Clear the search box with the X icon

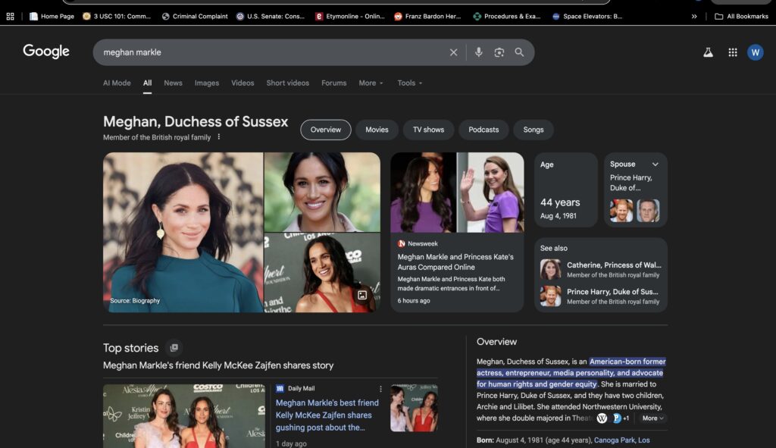(x=453, y=52)
